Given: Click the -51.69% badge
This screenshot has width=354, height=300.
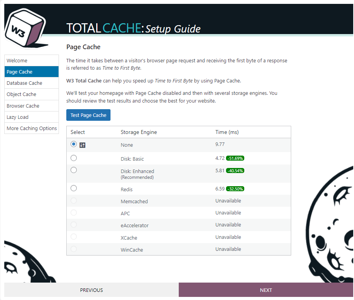Looking at the screenshot, I should (x=235, y=158).
